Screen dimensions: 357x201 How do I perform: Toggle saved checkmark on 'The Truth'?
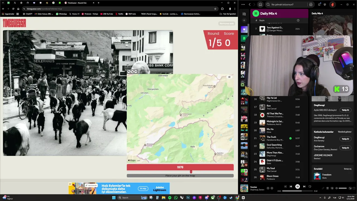[x=290, y=138]
